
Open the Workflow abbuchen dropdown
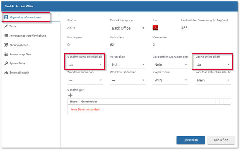tap(128, 80)
